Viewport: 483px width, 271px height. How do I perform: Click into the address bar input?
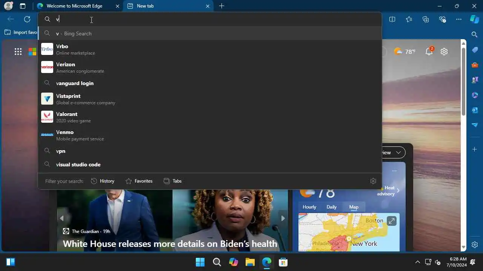pos(210,19)
